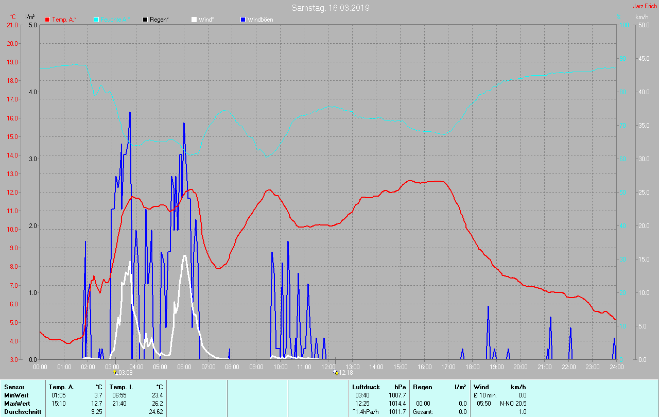Click the time '21:40' for Temp. I.
The width and height of the screenshot is (659, 417).
119,403
